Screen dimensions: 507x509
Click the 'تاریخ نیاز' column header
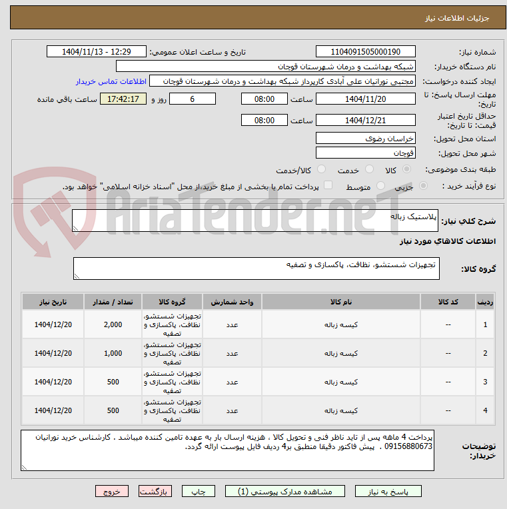53,302
